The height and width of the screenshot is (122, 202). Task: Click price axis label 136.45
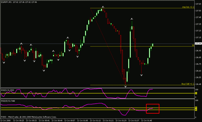pyautogui.click(x=198, y=84)
